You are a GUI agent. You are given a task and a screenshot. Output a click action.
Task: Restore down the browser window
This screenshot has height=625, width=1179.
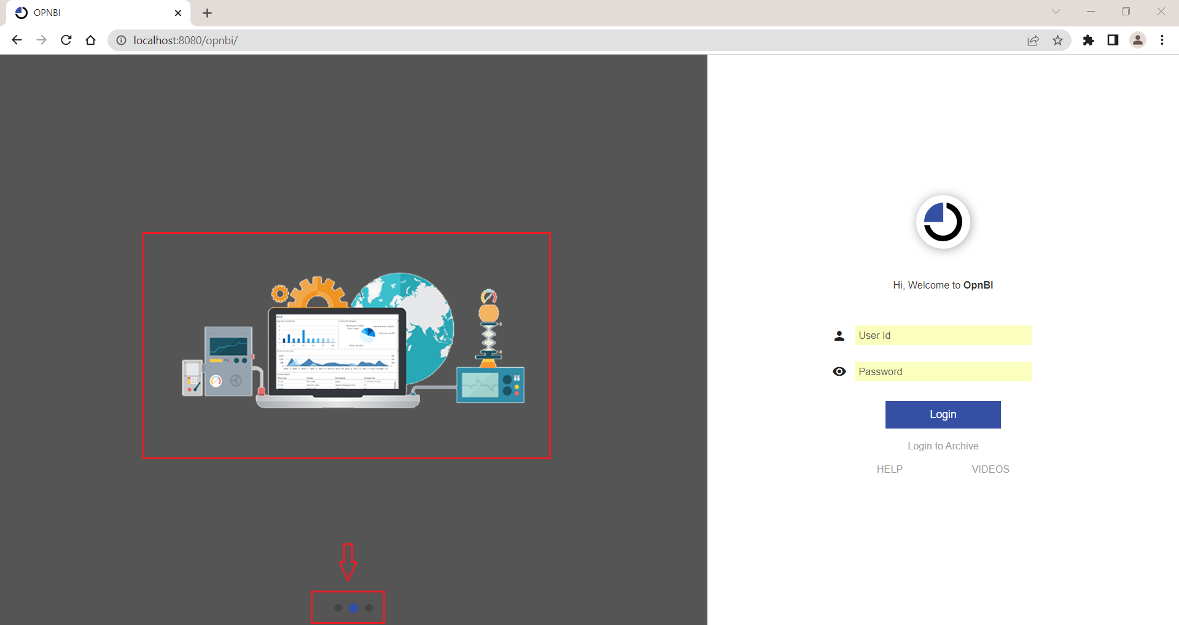point(1126,12)
